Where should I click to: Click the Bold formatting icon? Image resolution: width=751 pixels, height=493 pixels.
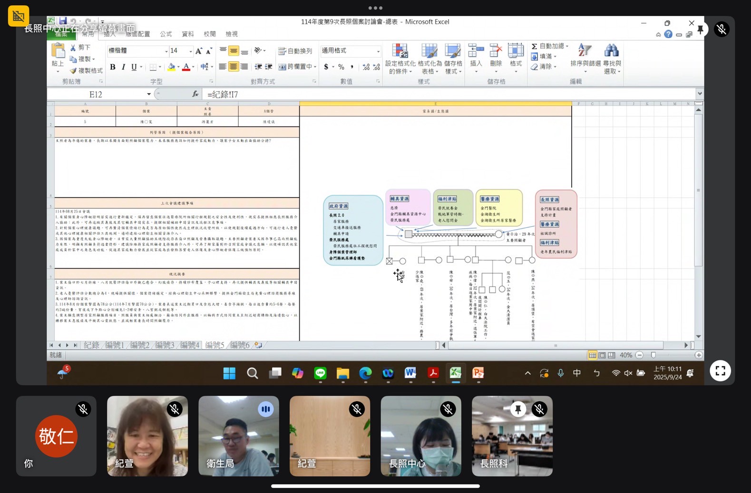(x=113, y=67)
